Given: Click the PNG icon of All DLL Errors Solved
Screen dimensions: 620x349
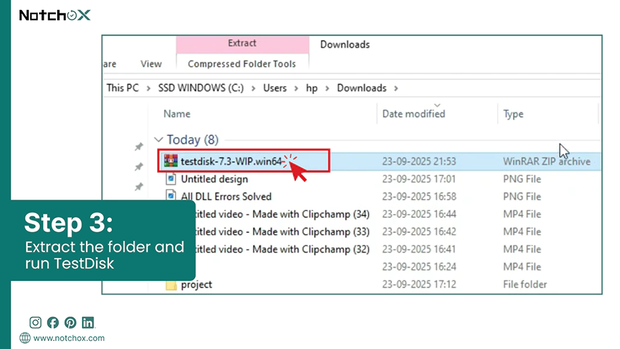Looking at the screenshot, I should point(171,195).
